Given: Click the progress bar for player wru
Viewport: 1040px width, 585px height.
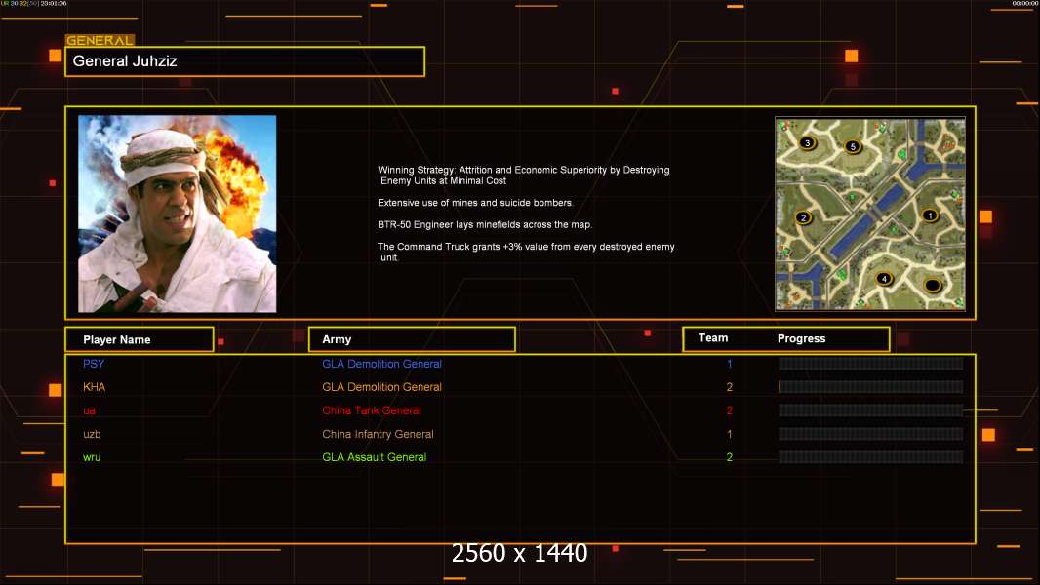Looking at the screenshot, I should click(870, 457).
